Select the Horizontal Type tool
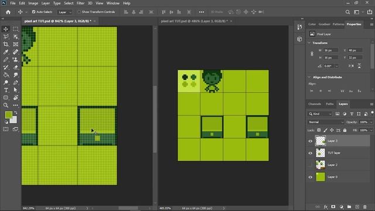The image size is (375, 211). click(x=6, y=90)
